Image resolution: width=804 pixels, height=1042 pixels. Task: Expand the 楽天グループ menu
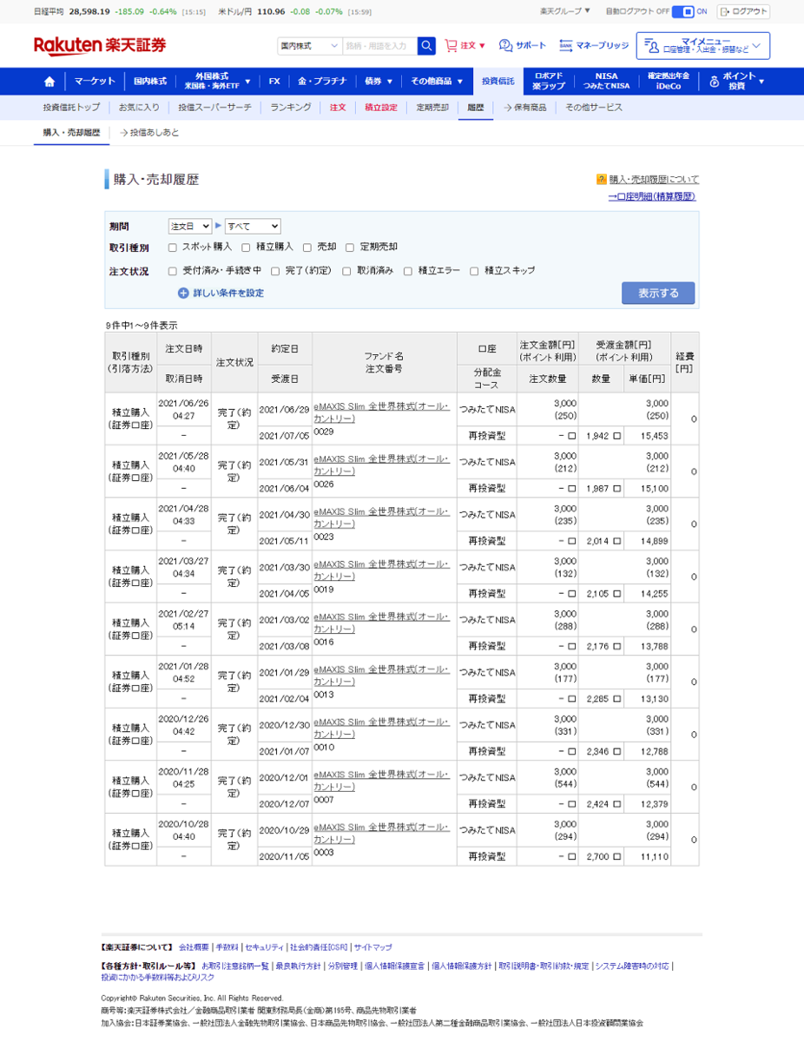[564, 11]
